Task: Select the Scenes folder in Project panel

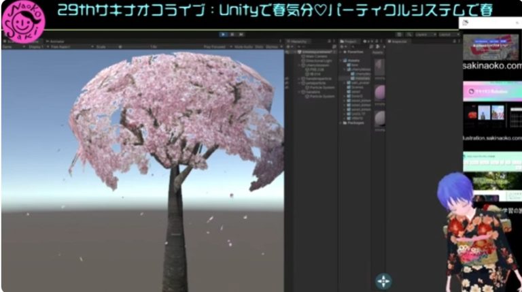Action: [x=355, y=87]
